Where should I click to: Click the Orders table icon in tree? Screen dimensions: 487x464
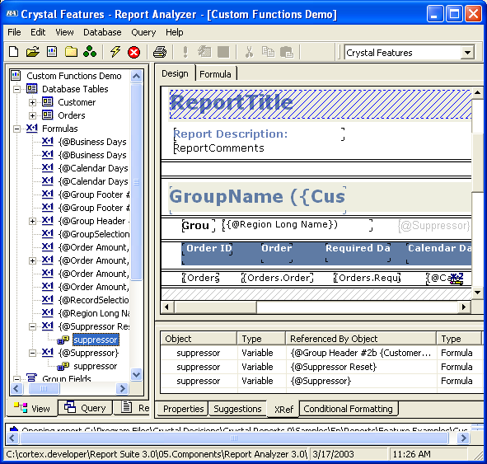click(48, 115)
